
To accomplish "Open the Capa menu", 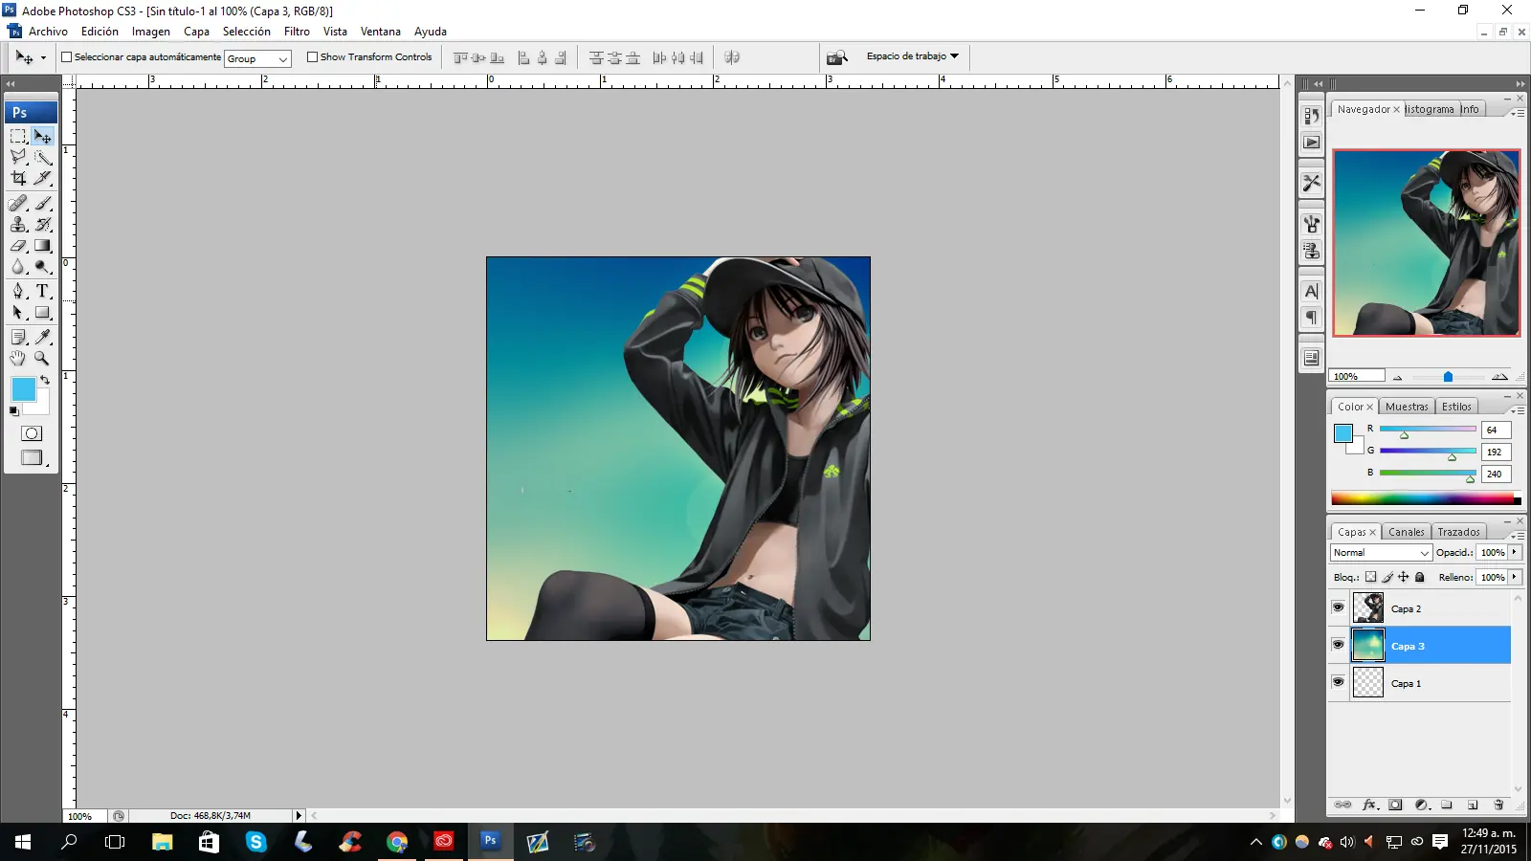I will [x=196, y=32].
